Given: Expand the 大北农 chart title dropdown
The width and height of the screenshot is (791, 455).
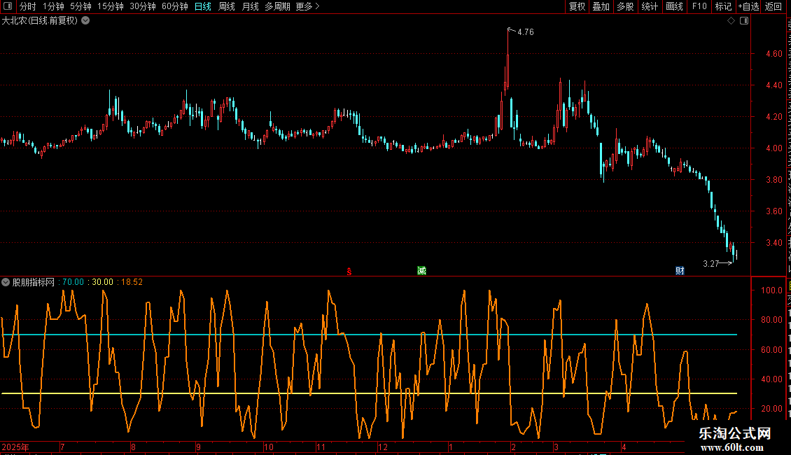Looking at the screenshot, I should (86, 21).
